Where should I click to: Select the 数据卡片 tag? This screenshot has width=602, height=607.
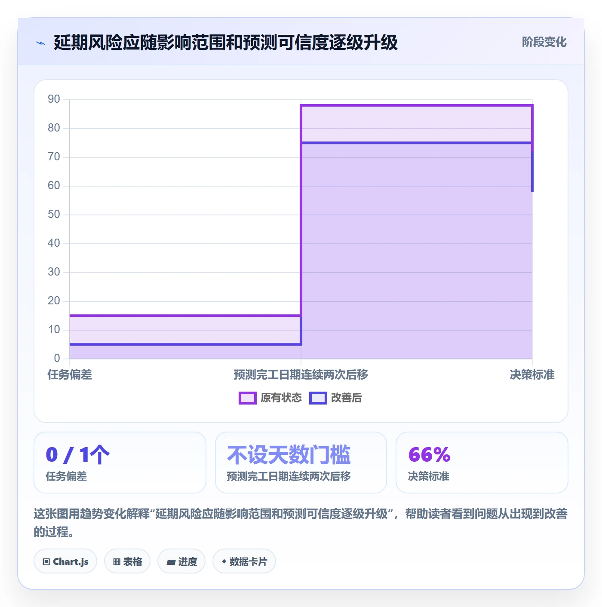coord(244,561)
